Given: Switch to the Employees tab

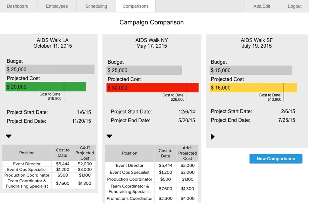Looking at the screenshot, I should point(57,6).
